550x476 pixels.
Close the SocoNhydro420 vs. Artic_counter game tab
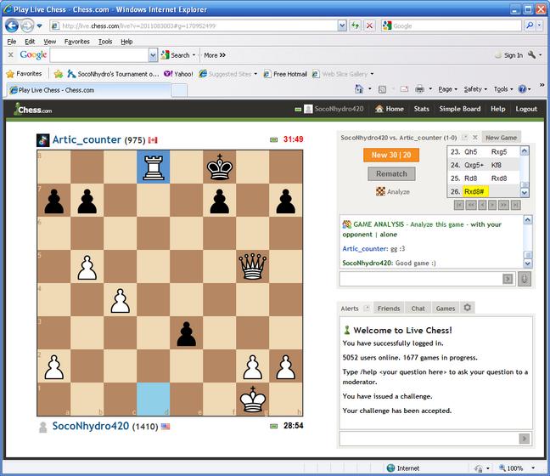[475, 138]
